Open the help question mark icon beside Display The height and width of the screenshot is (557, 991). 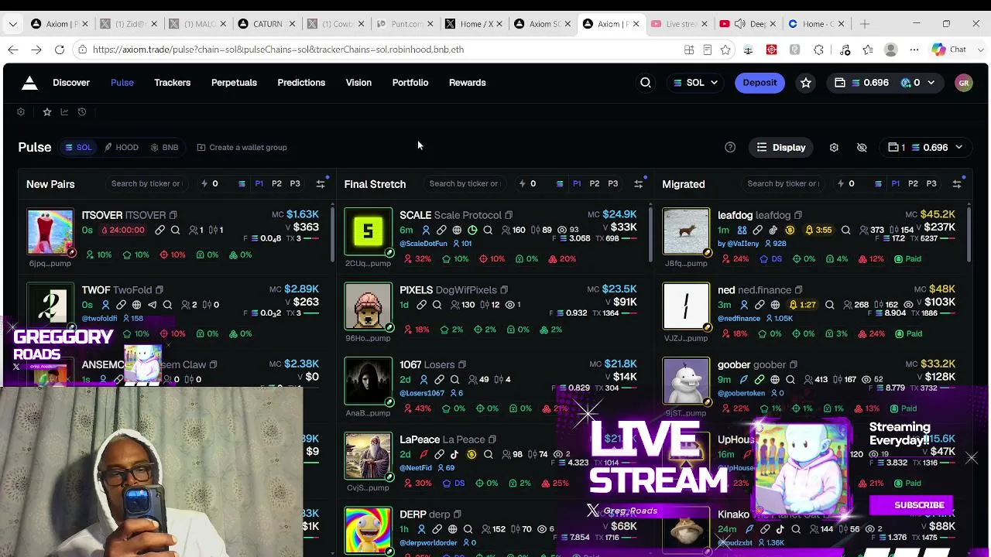(730, 147)
